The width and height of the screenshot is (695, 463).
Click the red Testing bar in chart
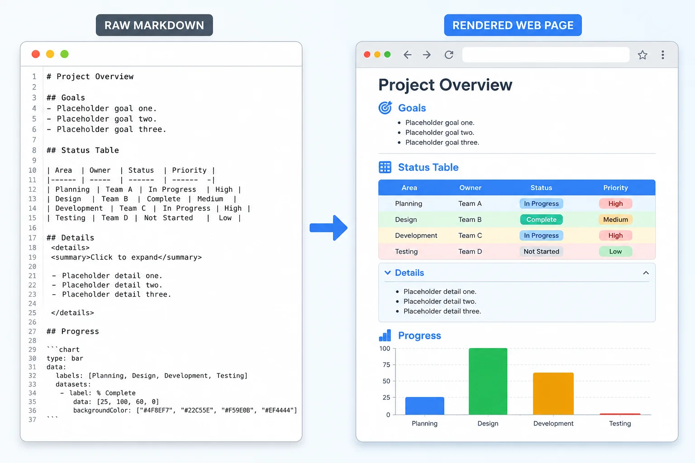pyautogui.click(x=620, y=414)
